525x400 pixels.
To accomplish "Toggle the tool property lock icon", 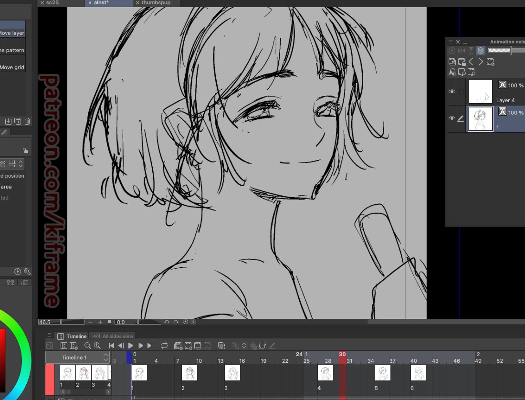I will coord(25,150).
